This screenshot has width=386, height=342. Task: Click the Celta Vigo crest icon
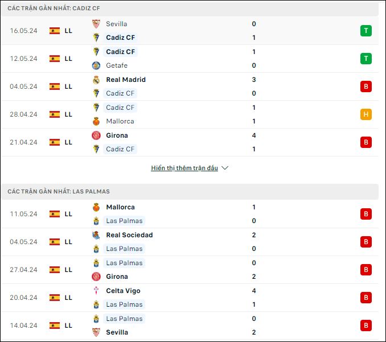[96, 291]
